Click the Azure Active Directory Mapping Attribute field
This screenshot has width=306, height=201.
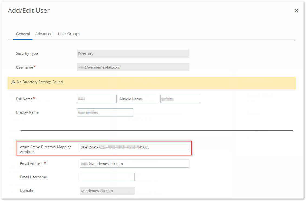134,147
